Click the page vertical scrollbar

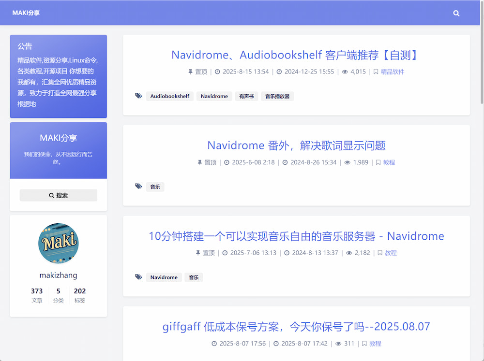482,53
